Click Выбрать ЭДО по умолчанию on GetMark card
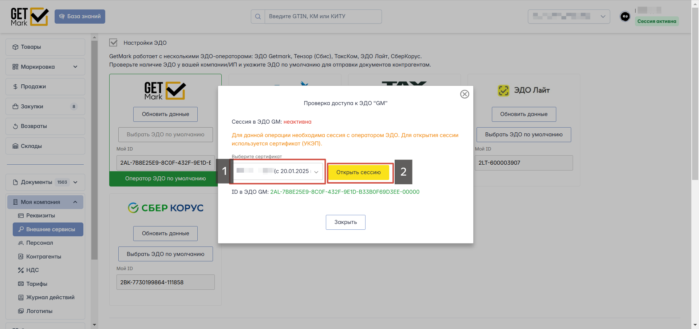Screen dimensions: 699x329 coord(165,135)
